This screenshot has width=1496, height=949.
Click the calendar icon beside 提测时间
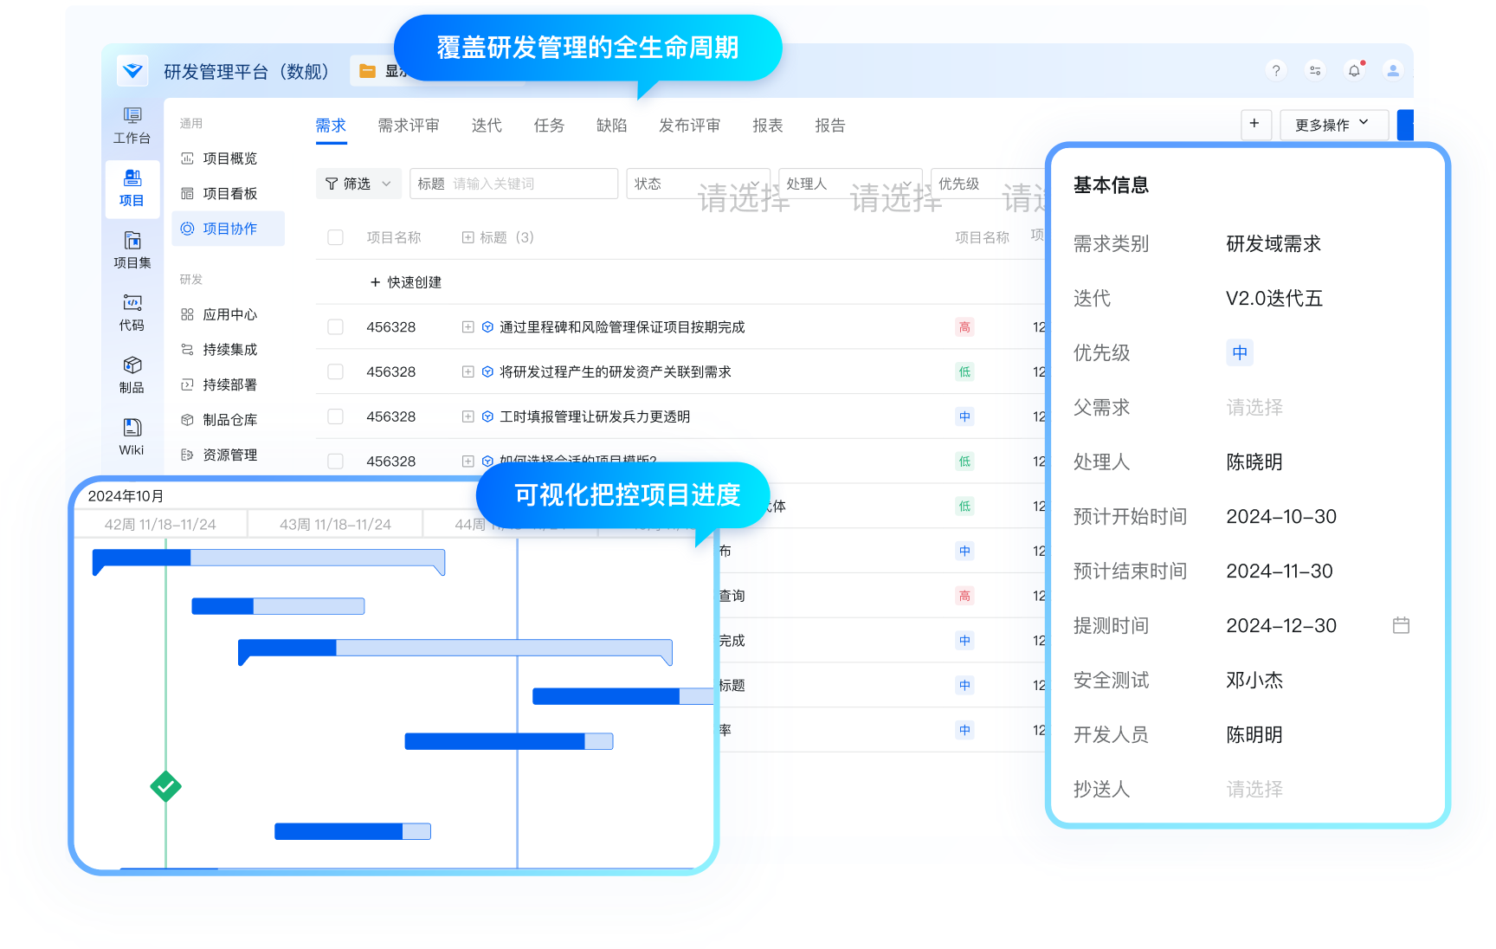click(x=1401, y=625)
